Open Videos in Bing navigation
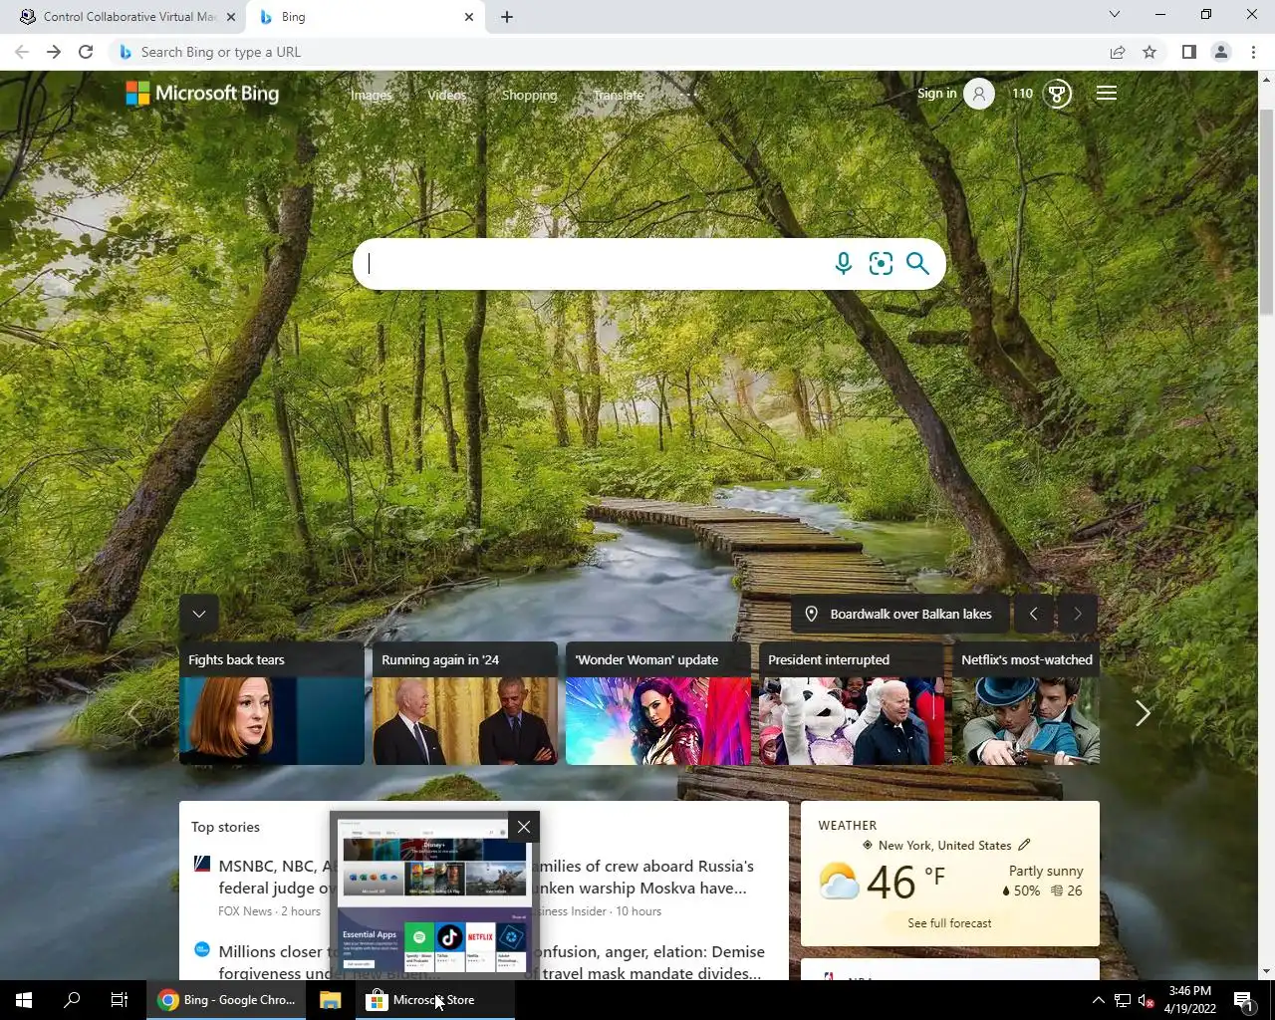The width and height of the screenshot is (1275, 1020). point(447,95)
